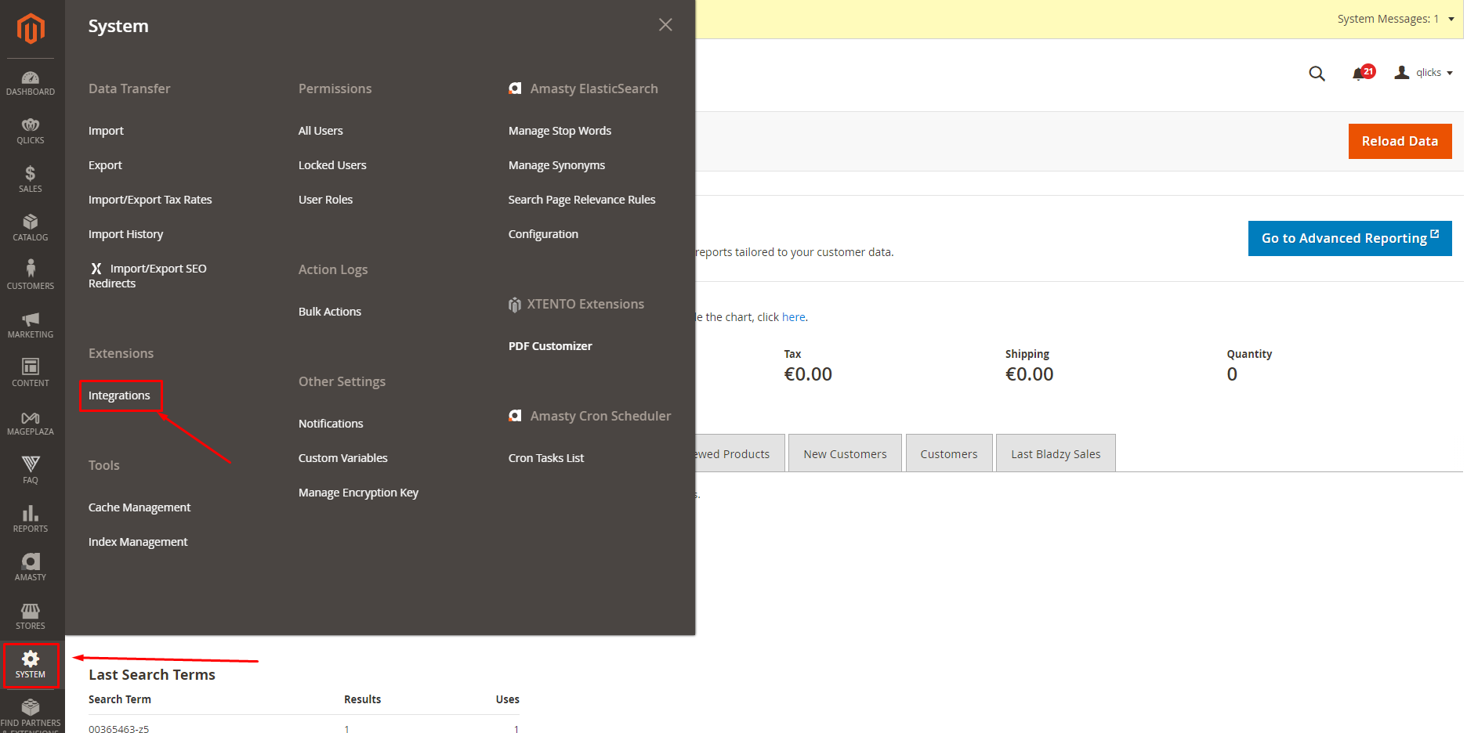Expand the System Messages dropdown
The image size is (1478, 733).
tap(1396, 19)
